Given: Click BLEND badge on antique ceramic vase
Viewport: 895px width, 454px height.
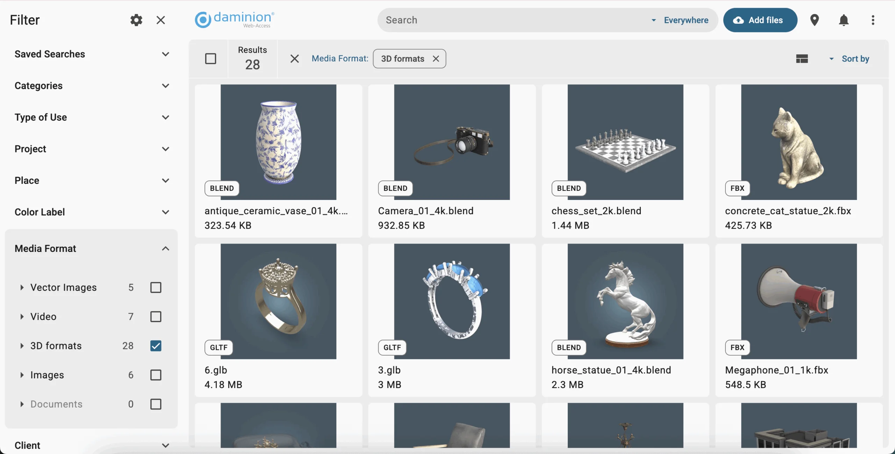Looking at the screenshot, I should pos(222,188).
